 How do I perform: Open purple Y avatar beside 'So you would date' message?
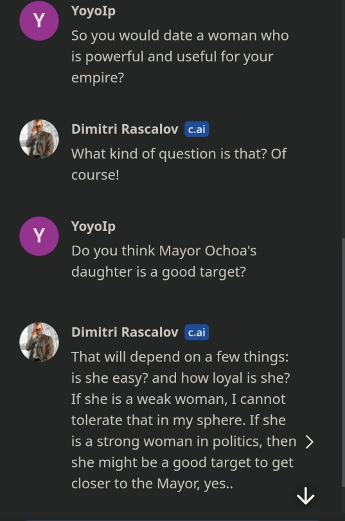click(x=39, y=21)
